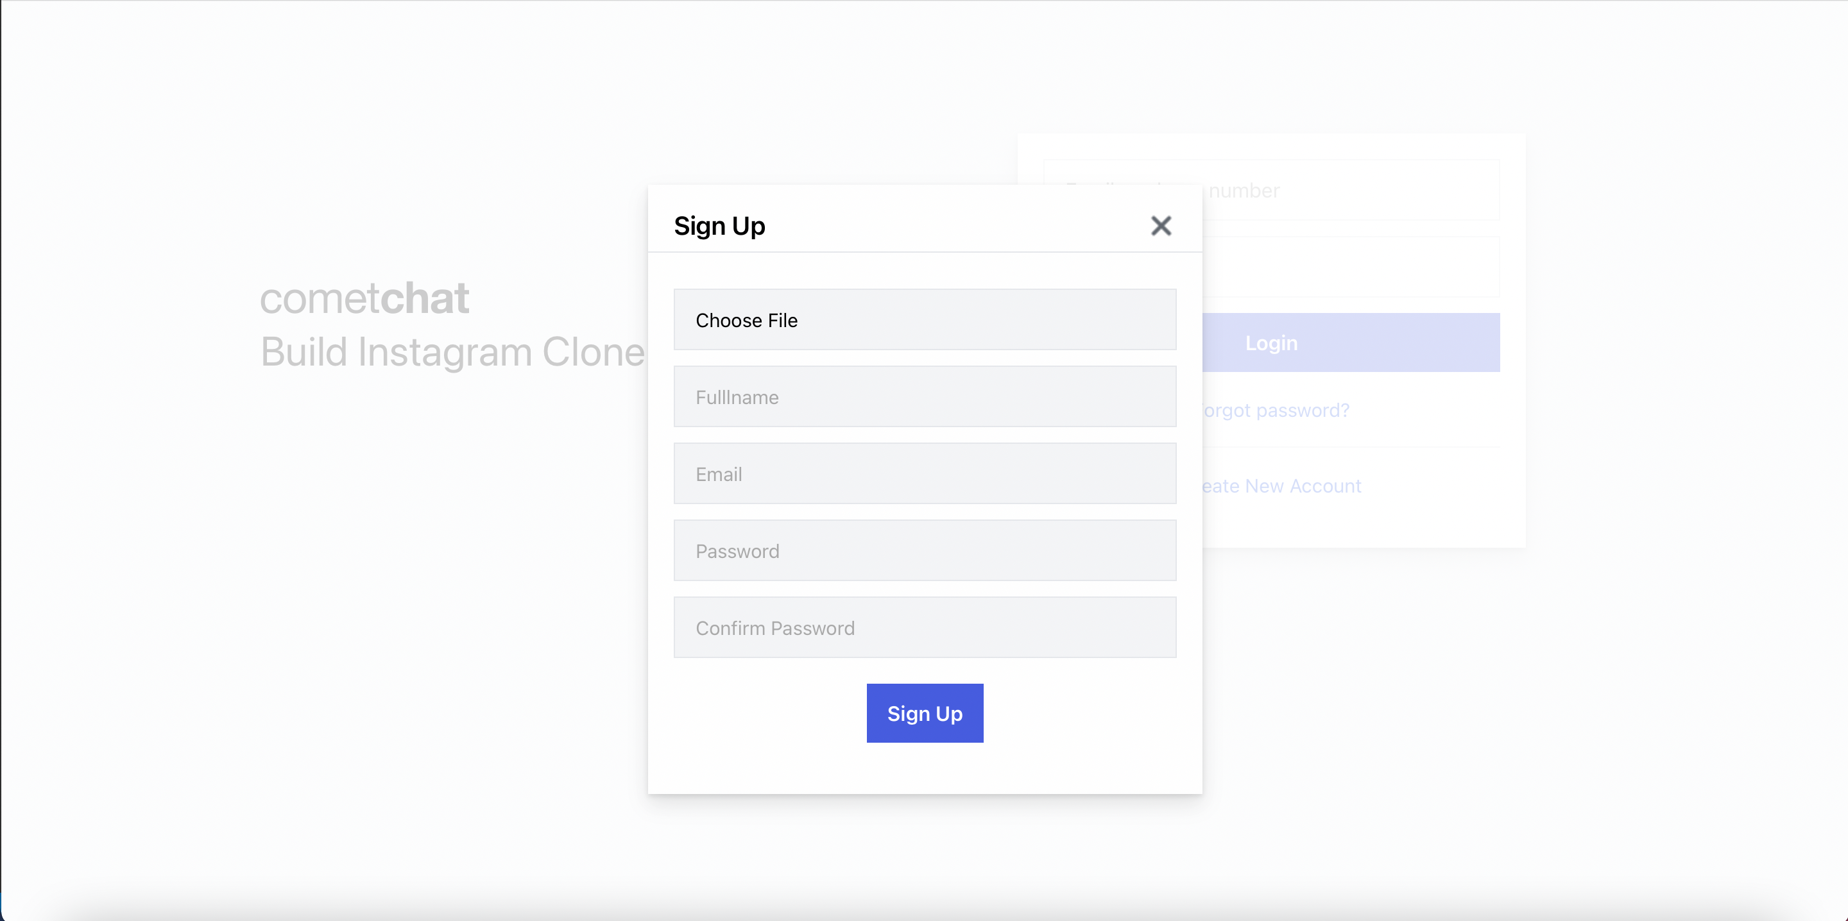
Task: Close the Sign Up dialog
Action: coord(1161,226)
